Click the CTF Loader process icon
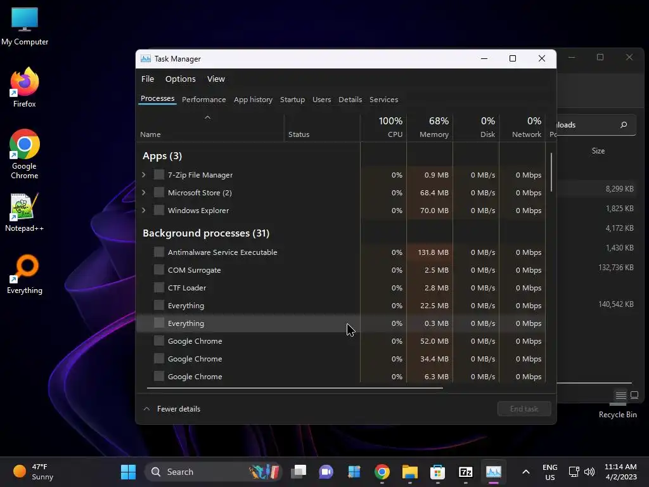The height and width of the screenshot is (487, 649). pyautogui.click(x=159, y=288)
